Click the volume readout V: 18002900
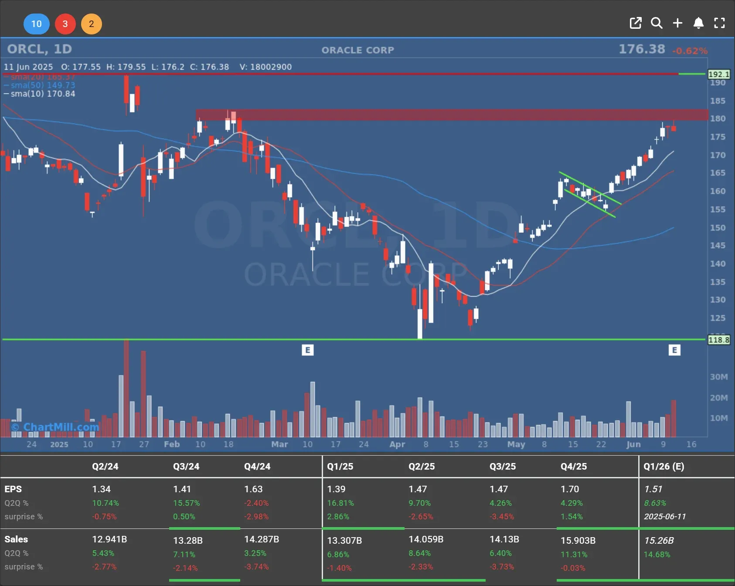 click(x=265, y=67)
